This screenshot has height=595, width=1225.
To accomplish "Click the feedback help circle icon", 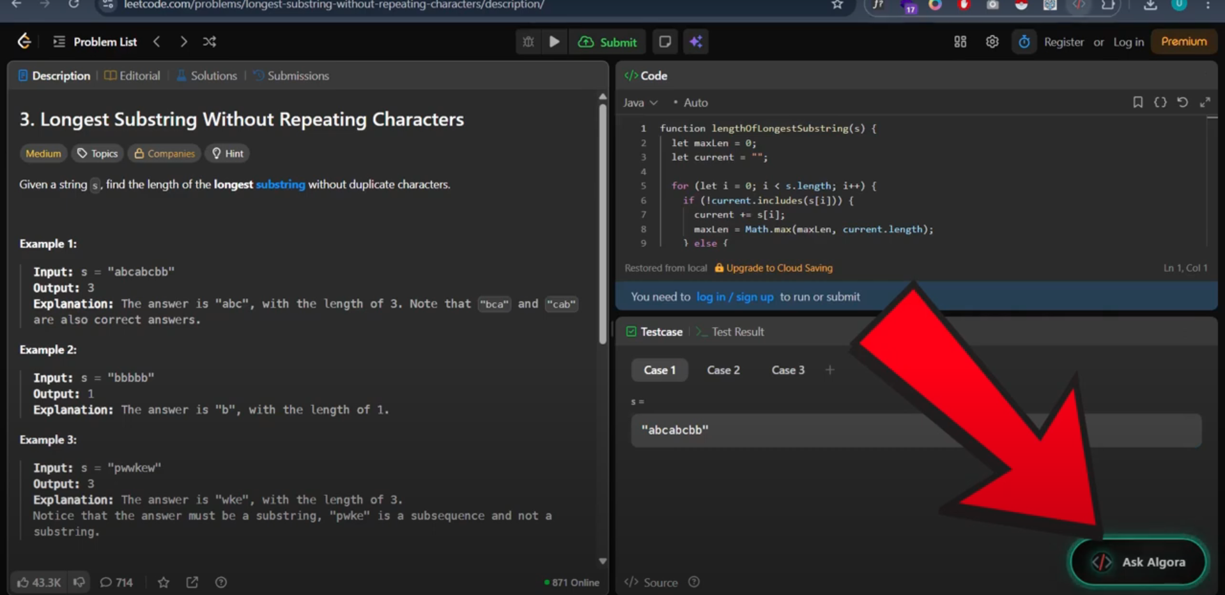I will point(221,582).
